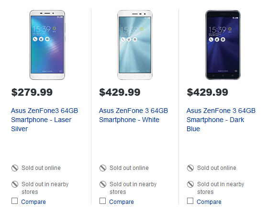Click sold-out icon beside Laser Silver online status
The image size is (266, 213).
(15, 168)
